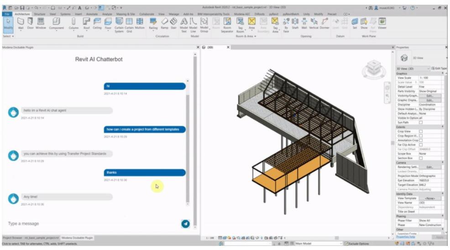Select the Wall tool in the ribbon
Screen dimensions: 450x250
point(21,24)
